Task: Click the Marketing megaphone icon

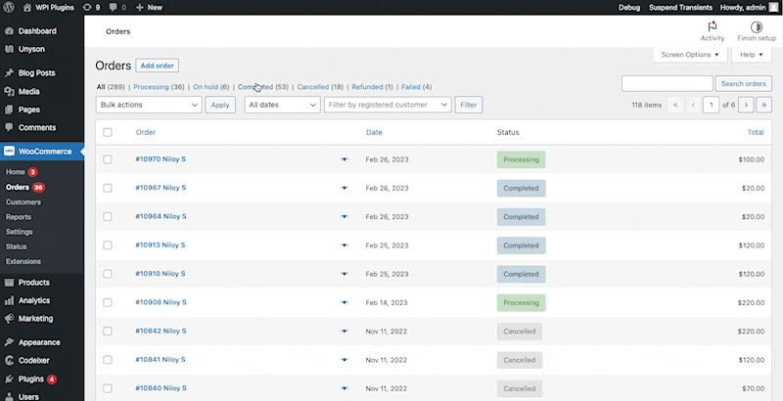Action: click(9, 318)
